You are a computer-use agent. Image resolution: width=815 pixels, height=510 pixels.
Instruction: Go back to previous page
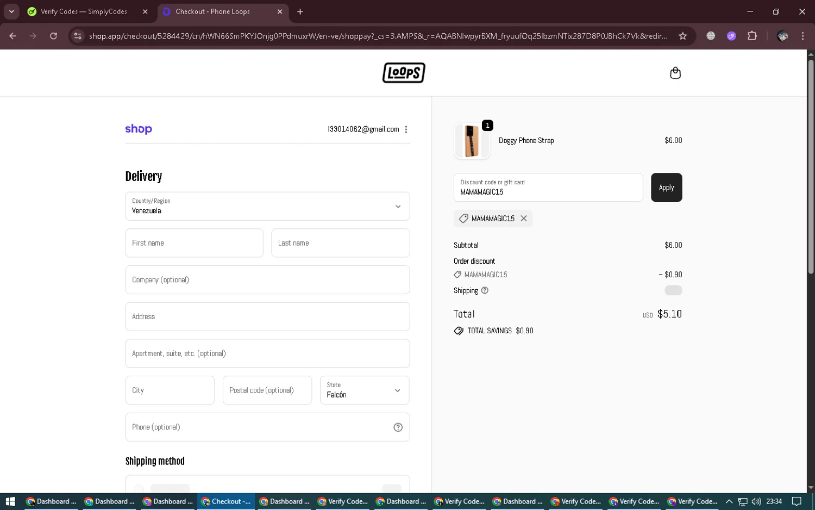pyautogui.click(x=13, y=36)
